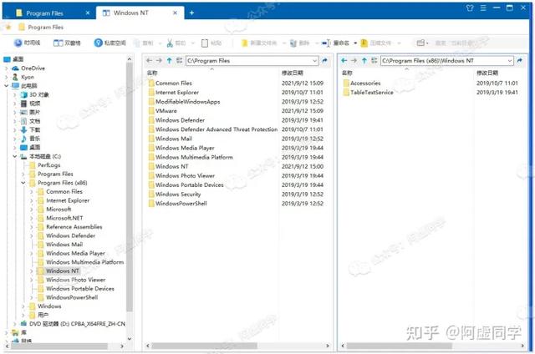The image size is (535, 354).
Task: Select PerfLogs folder in tree
Action: tap(45, 165)
